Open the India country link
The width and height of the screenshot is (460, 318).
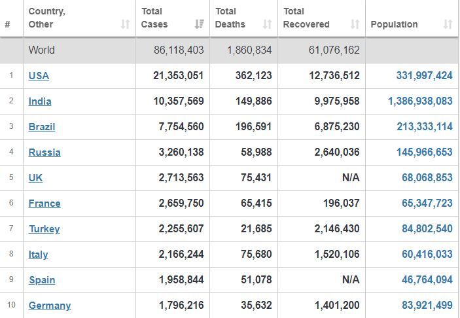click(x=40, y=101)
